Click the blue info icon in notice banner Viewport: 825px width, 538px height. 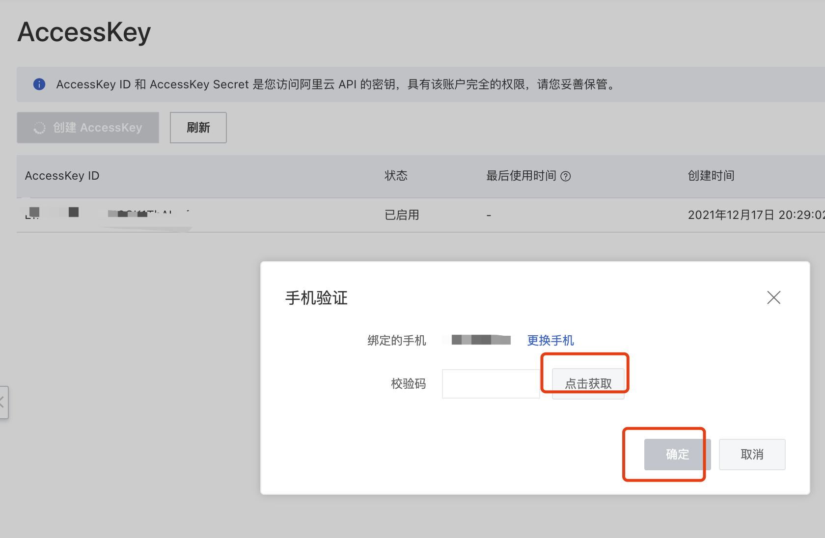click(39, 84)
